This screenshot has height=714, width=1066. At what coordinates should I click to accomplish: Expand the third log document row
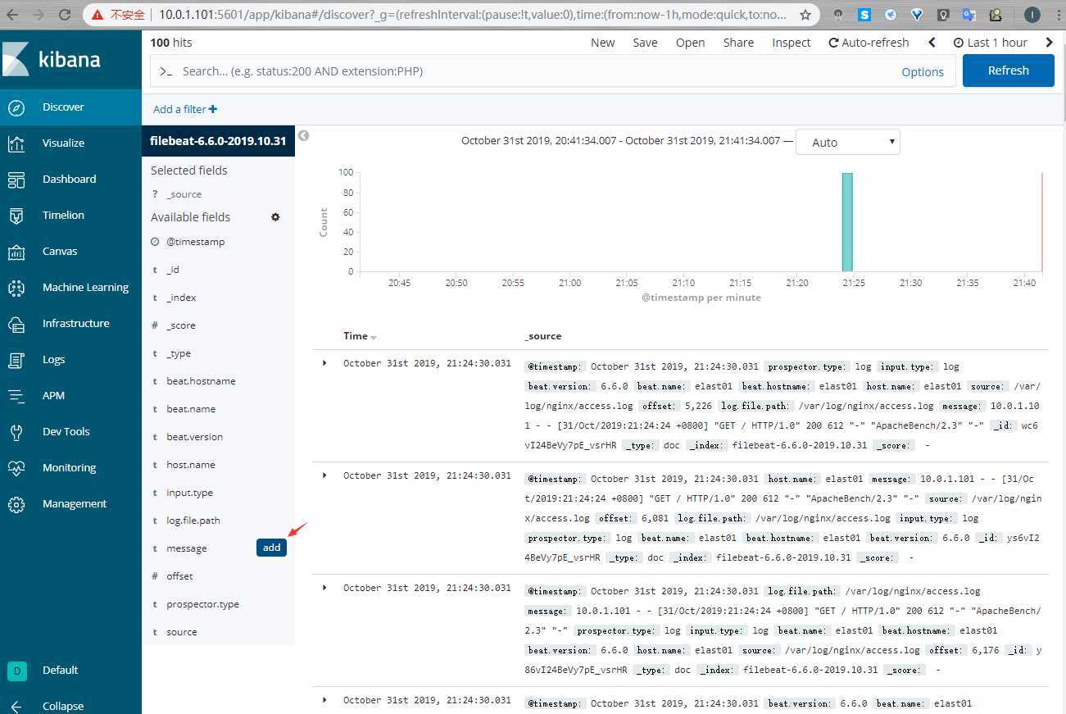(324, 588)
